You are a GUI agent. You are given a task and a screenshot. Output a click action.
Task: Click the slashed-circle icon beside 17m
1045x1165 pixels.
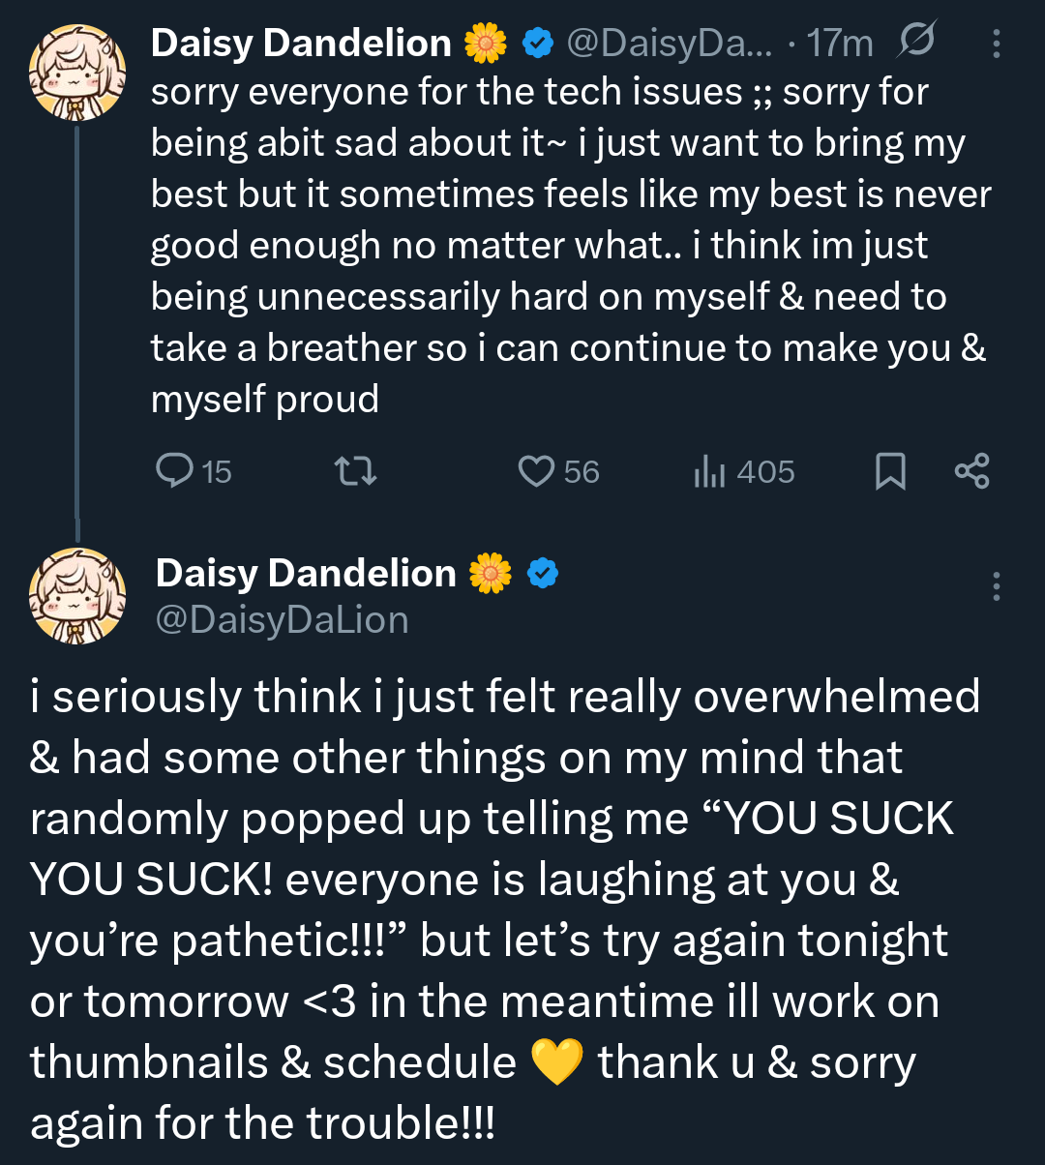[916, 43]
